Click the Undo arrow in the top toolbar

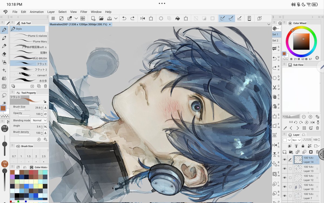point(124,18)
